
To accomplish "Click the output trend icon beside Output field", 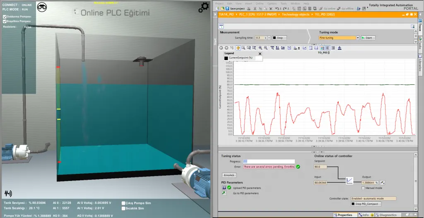I will point(383,182).
